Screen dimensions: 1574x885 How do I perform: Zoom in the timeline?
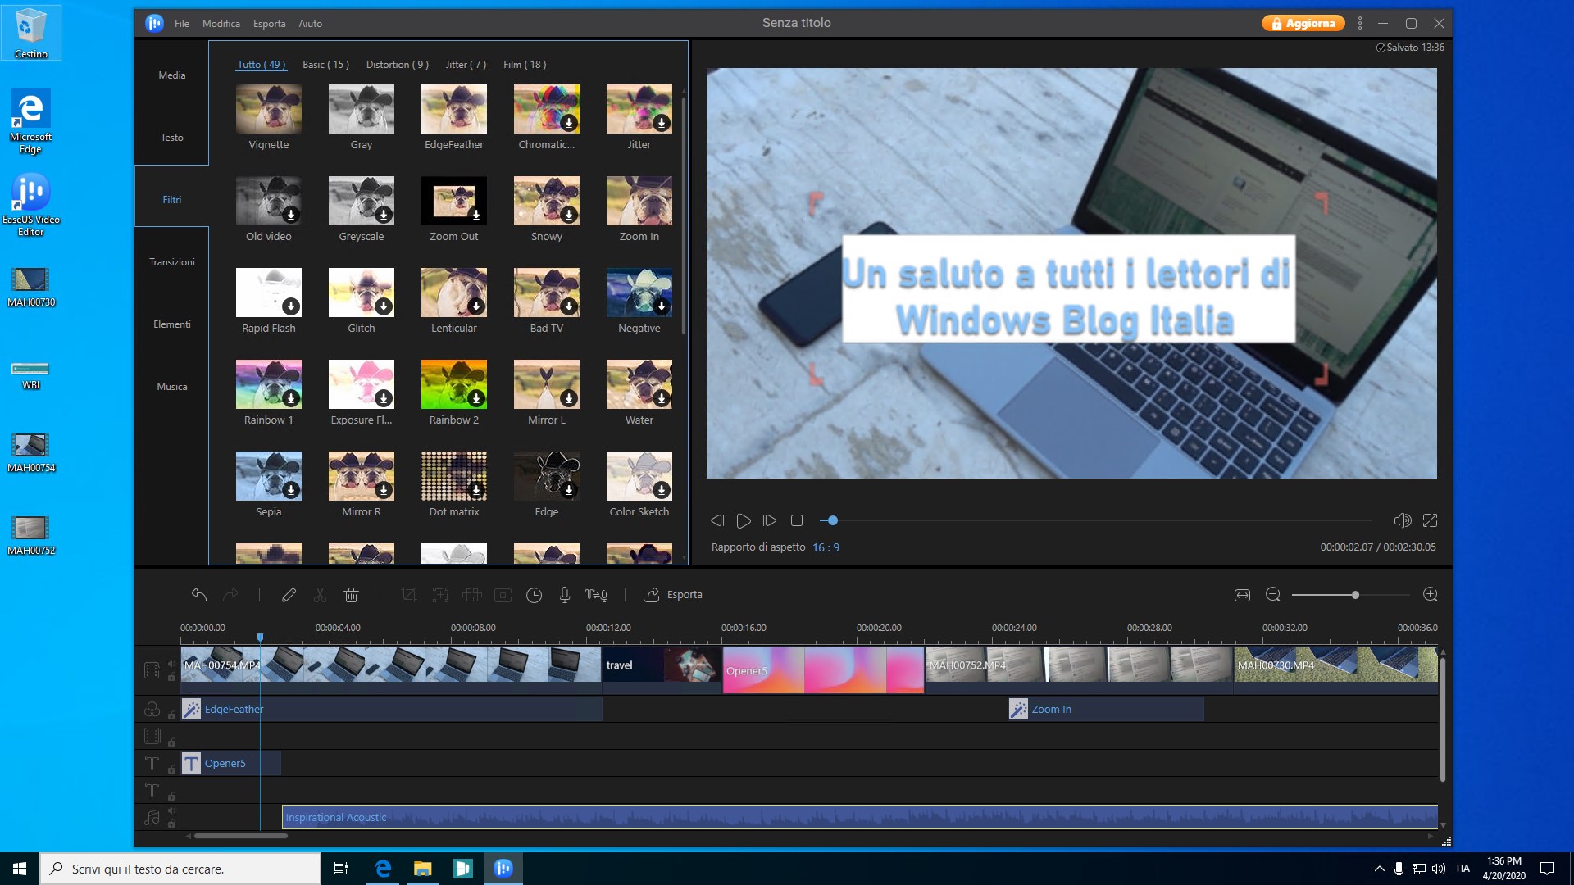pyautogui.click(x=1431, y=595)
